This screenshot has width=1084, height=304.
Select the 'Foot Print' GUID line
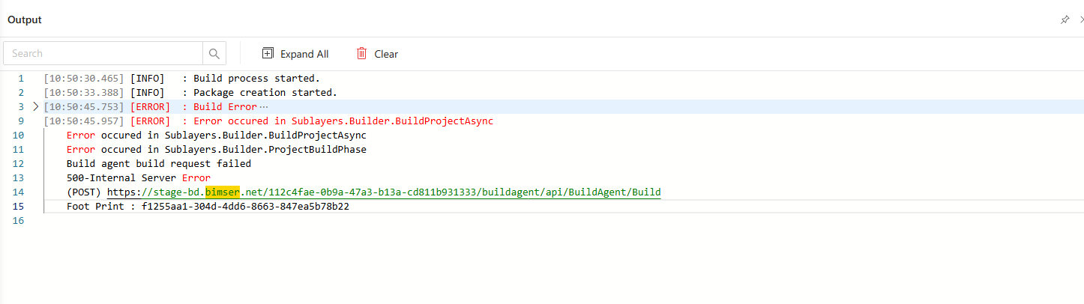208,206
